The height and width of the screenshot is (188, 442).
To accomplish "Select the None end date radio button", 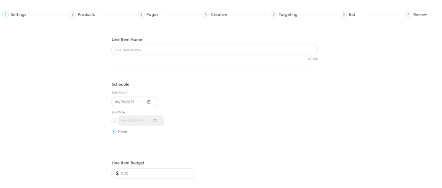I will click(x=114, y=131).
